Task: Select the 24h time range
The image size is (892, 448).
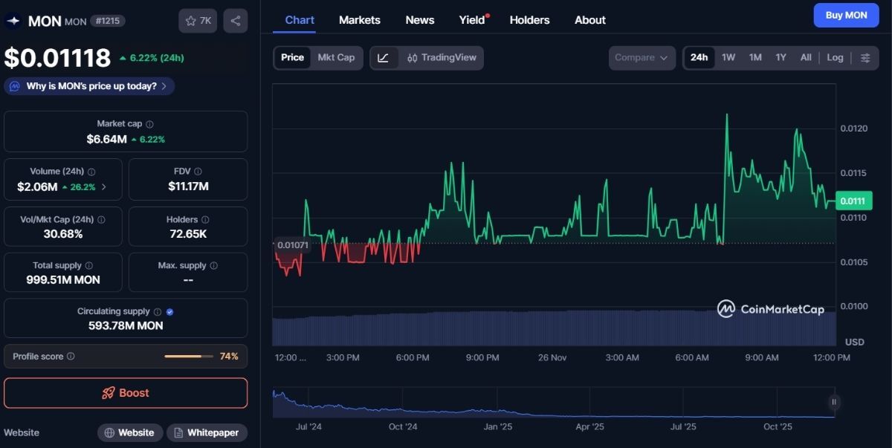Action: click(x=699, y=58)
